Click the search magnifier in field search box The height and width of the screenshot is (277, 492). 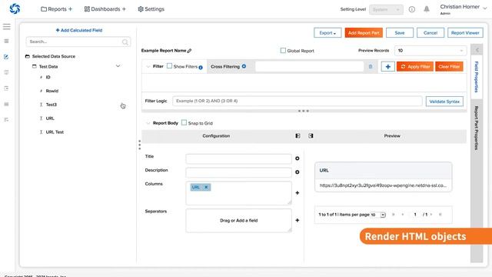tap(125, 42)
